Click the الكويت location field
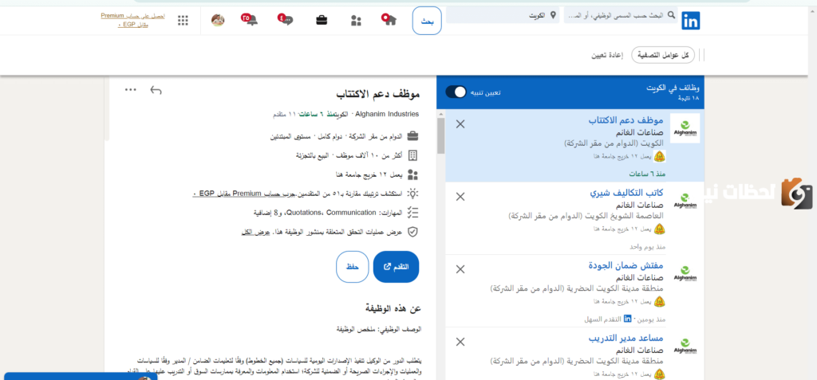 (503, 15)
